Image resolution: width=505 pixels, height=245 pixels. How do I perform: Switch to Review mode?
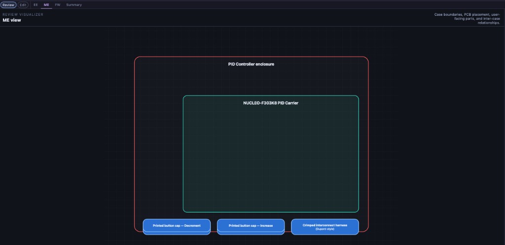coord(8,5)
